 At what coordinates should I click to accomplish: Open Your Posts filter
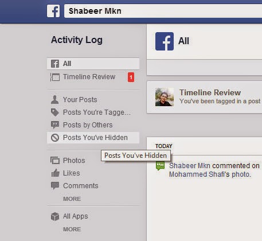pos(80,100)
